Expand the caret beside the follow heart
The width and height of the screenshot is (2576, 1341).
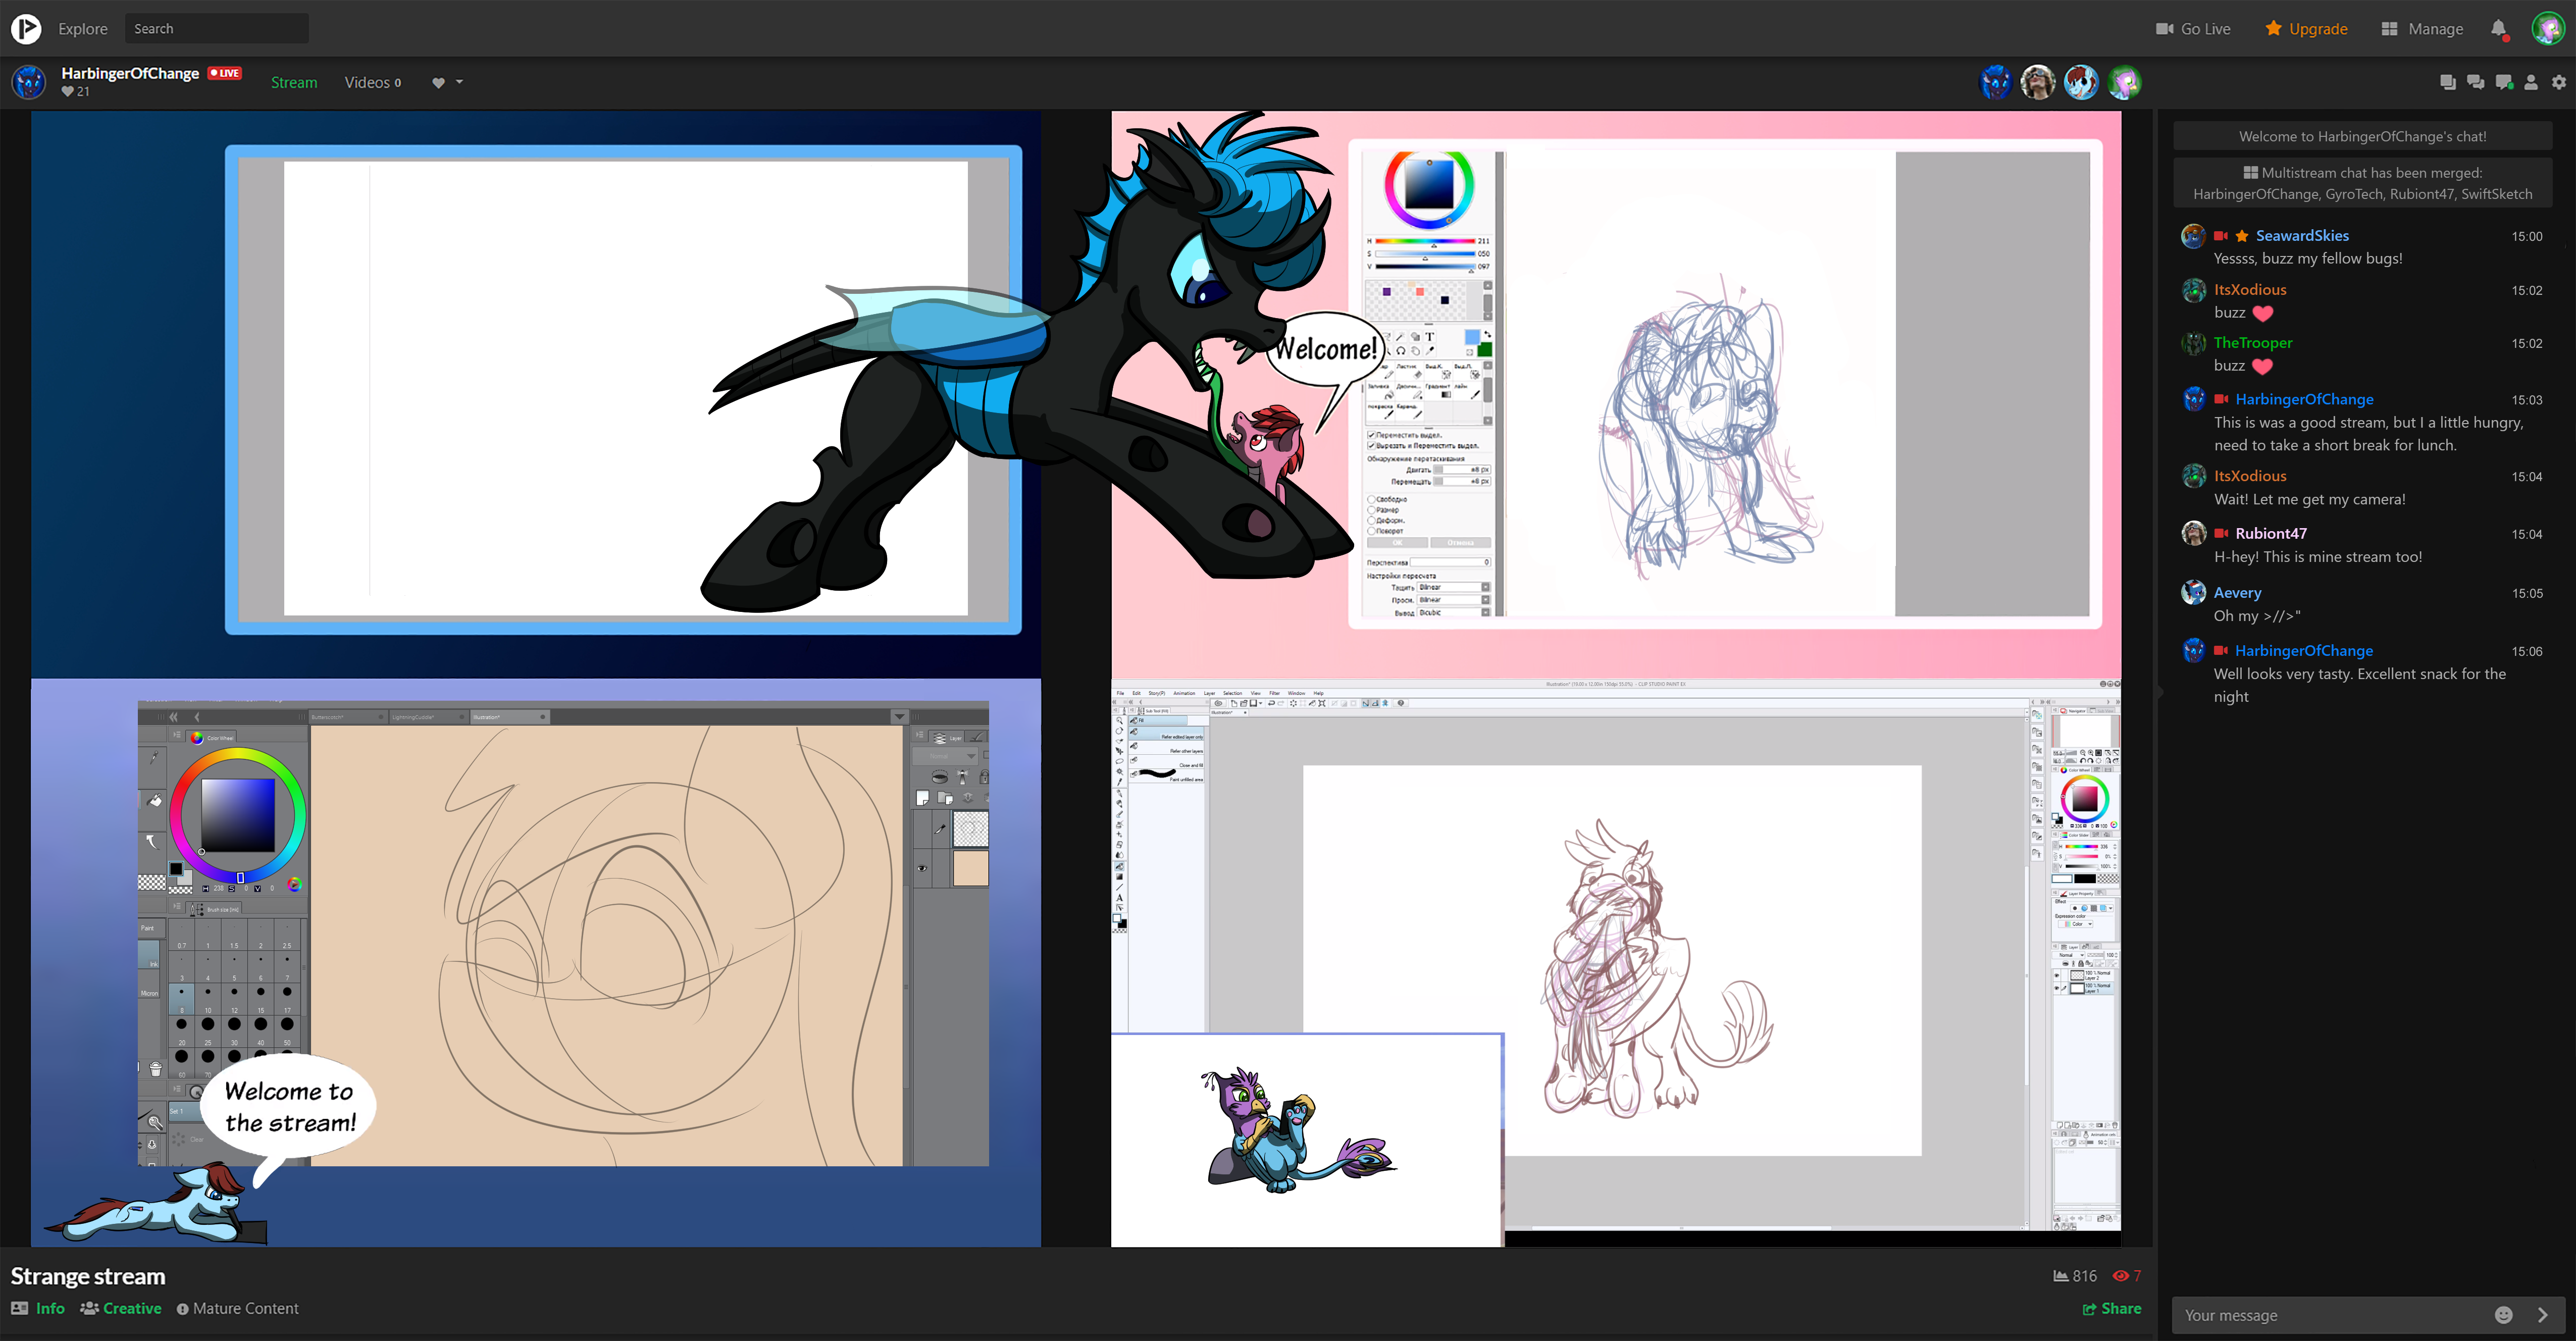[x=460, y=82]
